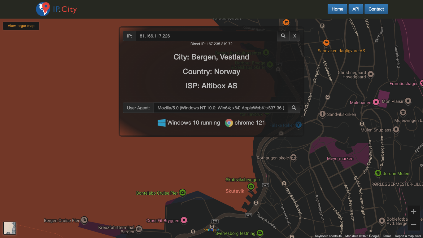Screen dimensions: 423x238
Task: Click the Windows 10 logo icon
Action: 162,123
